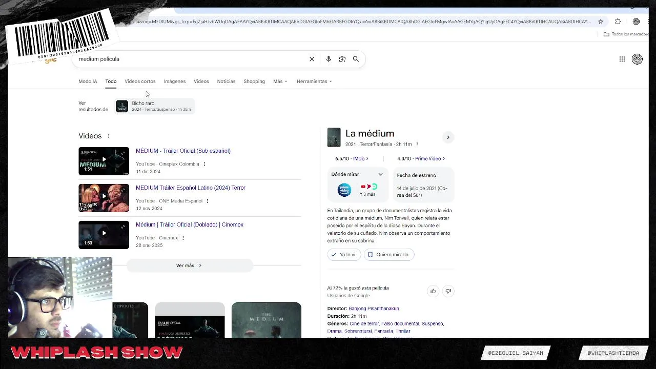The image size is (656, 369).
Task: Open Google Lens image search icon
Action: (x=342, y=59)
